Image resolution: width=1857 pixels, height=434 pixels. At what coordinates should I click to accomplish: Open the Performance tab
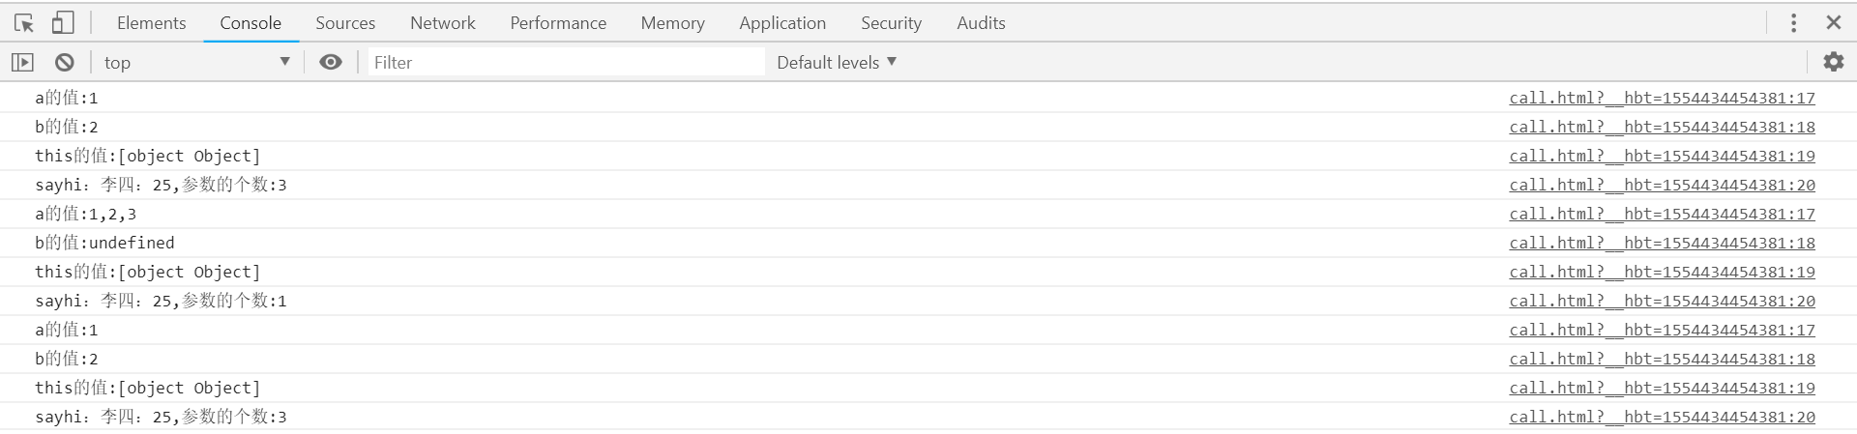(558, 22)
